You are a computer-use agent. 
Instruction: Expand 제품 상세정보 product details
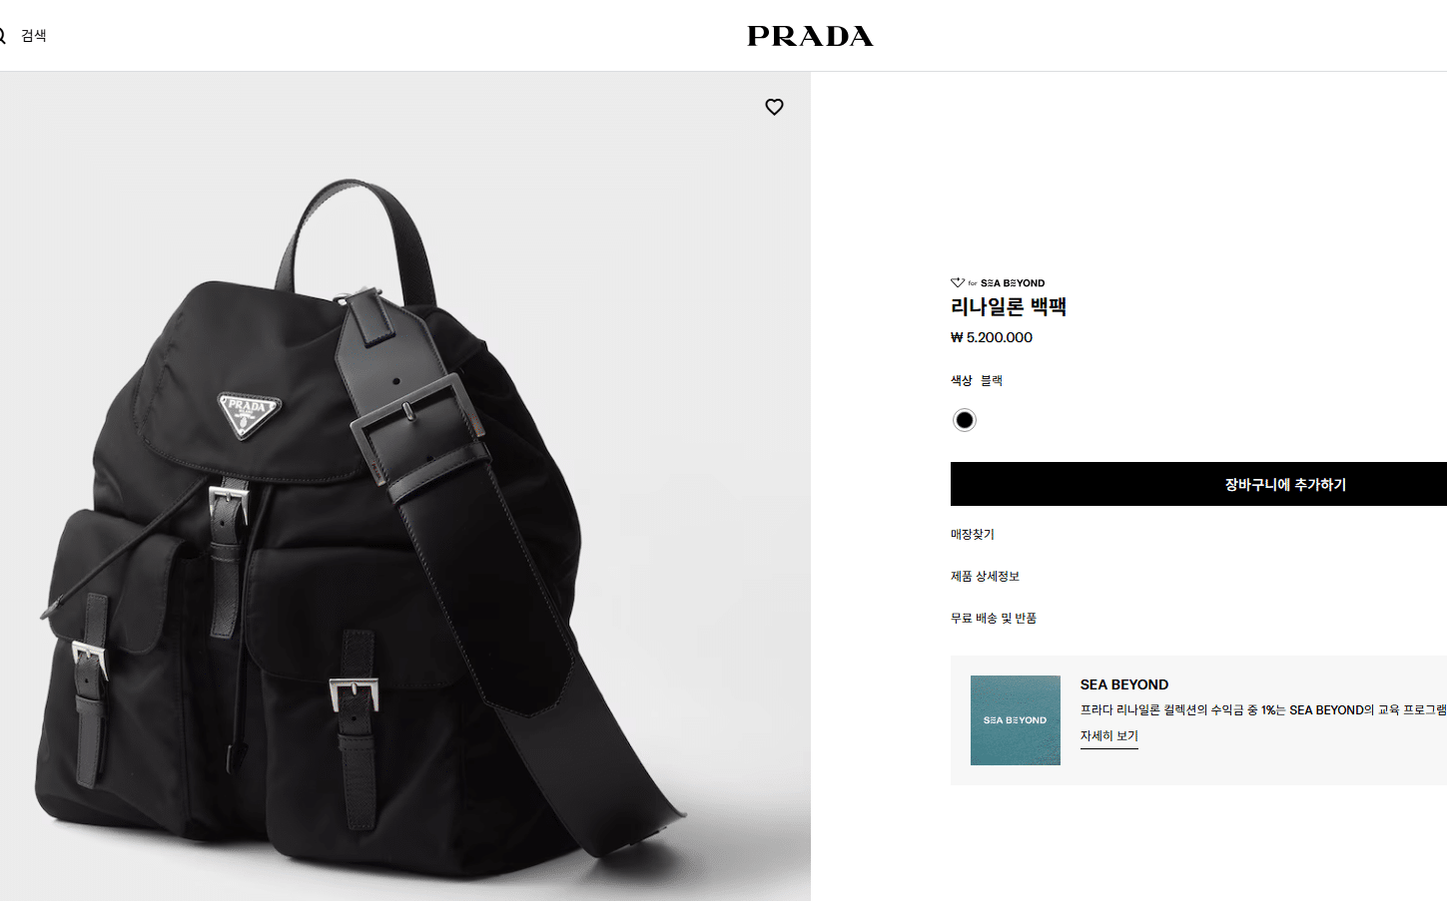click(985, 577)
